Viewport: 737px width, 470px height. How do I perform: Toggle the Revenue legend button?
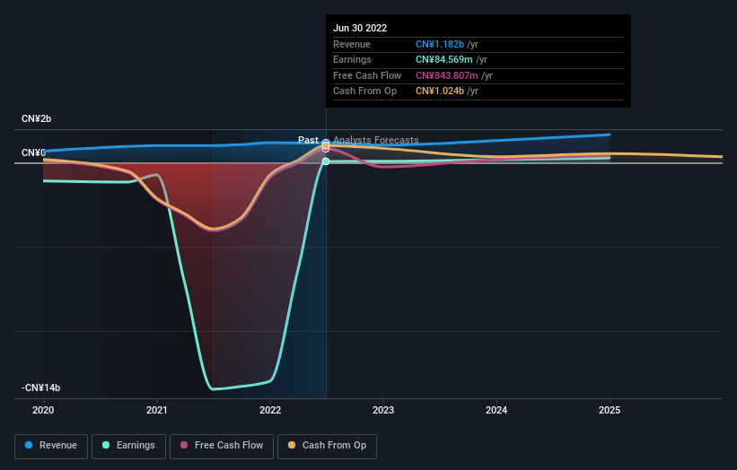tap(51, 446)
